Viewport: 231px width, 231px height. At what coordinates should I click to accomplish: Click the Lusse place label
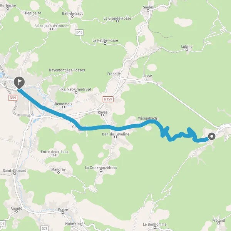click(147, 76)
